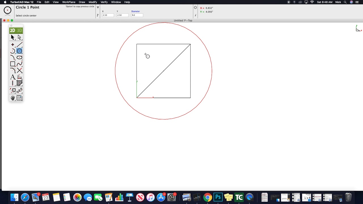Viewport: 363px width, 204px height.
Task: Choose the Spline tool
Action: [19, 64]
